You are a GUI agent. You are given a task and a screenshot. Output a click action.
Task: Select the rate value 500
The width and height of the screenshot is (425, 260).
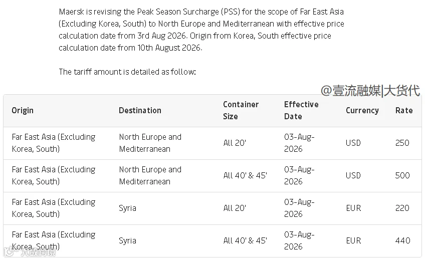(402, 175)
